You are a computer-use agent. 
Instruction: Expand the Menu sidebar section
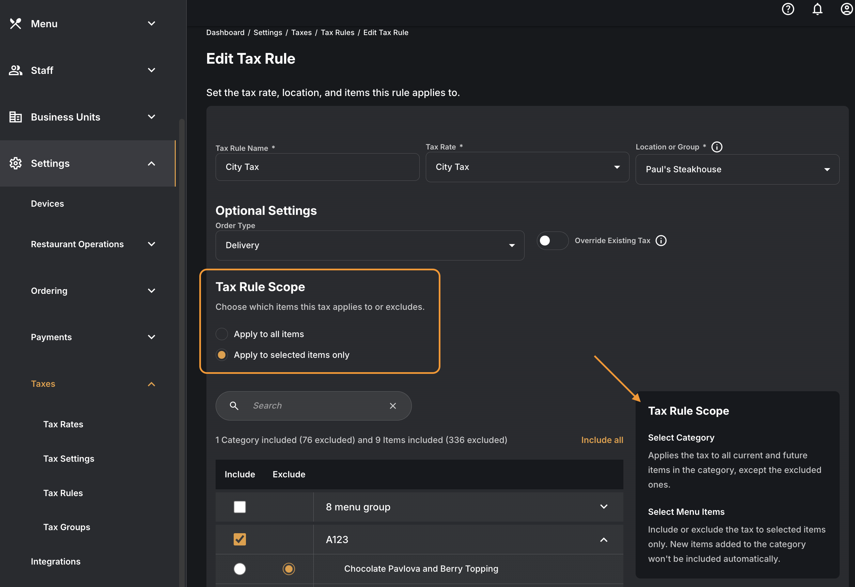(151, 23)
